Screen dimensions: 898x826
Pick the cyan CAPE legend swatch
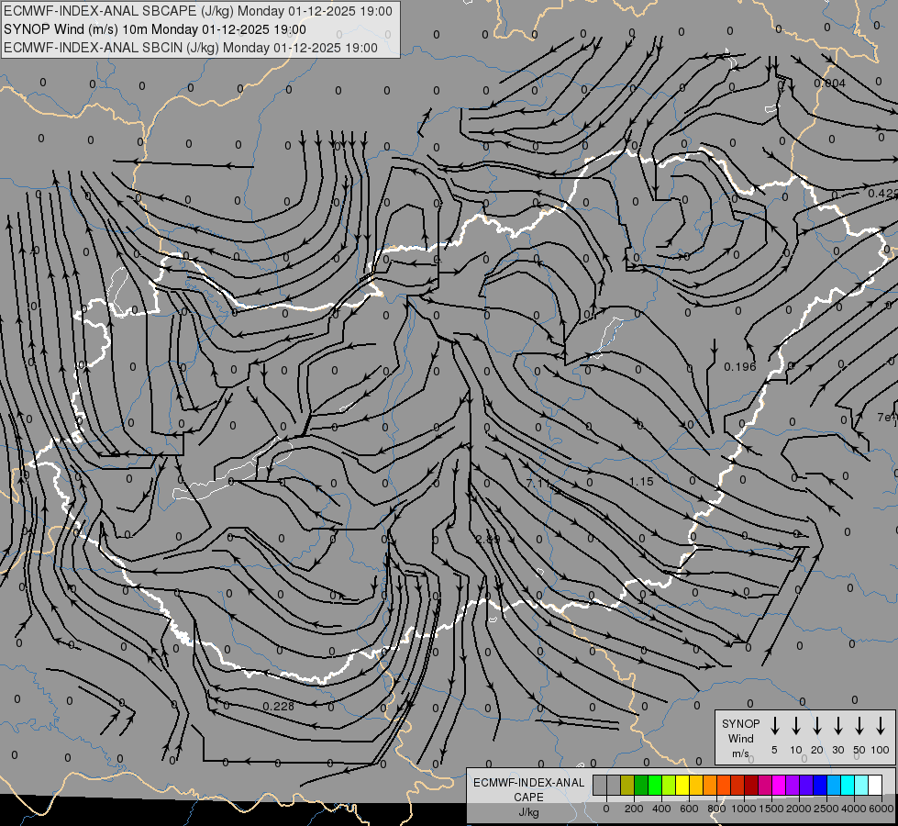(848, 785)
